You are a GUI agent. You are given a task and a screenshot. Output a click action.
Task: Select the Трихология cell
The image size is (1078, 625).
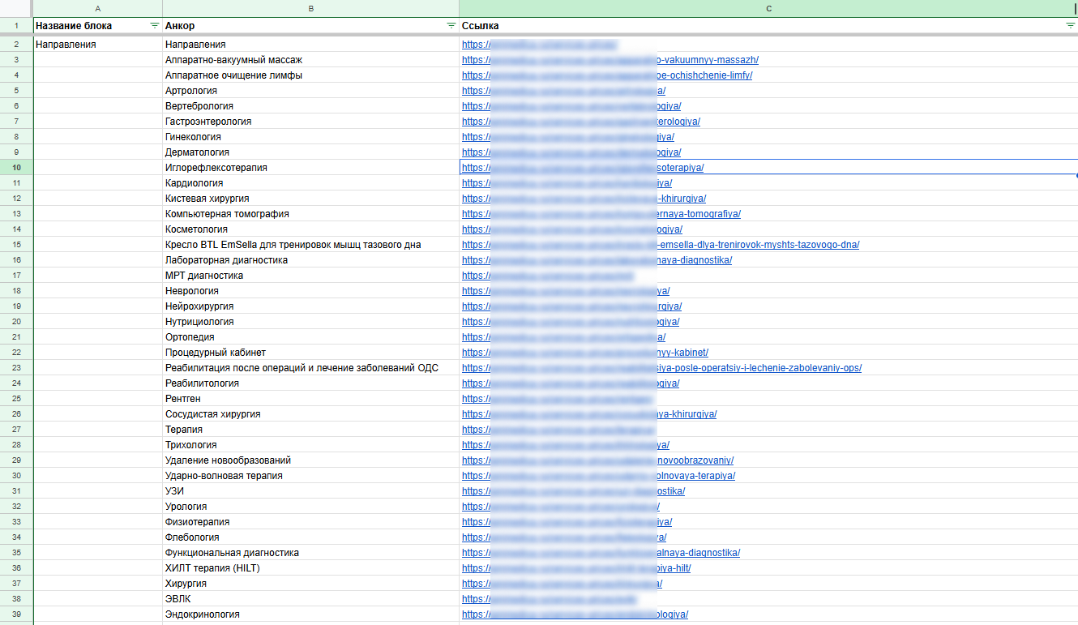click(x=310, y=445)
